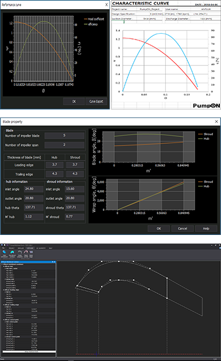
Task: Edit the hub inlet angle field
Action: [34, 189]
